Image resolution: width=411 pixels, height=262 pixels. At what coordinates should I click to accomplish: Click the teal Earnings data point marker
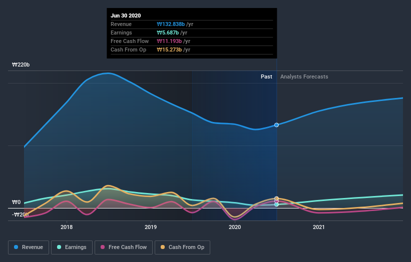tap(276, 204)
